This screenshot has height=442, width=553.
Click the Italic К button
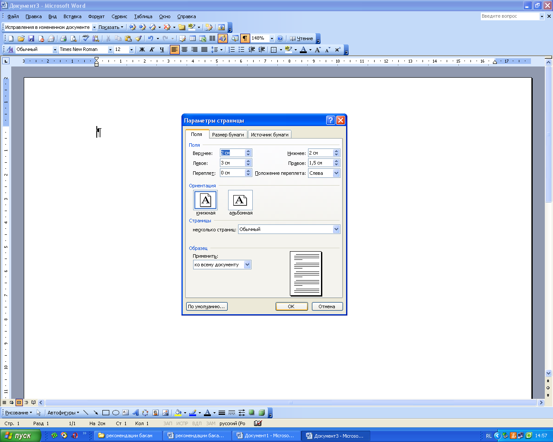click(x=152, y=50)
